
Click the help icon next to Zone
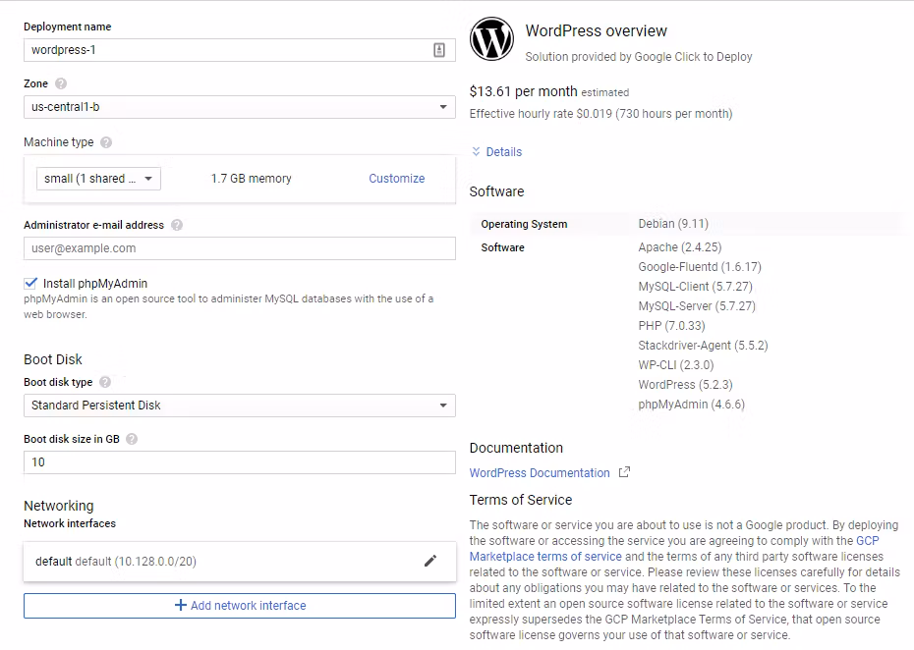[63, 85]
